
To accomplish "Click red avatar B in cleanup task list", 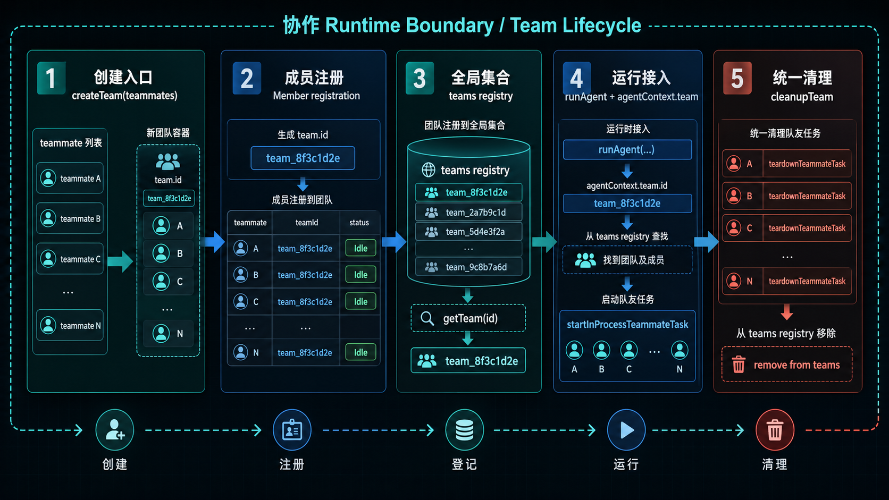I will 734,196.
